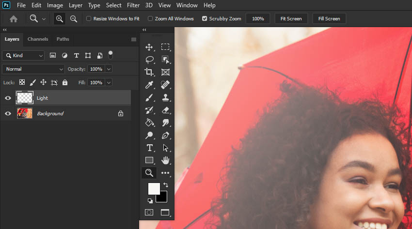
Task: Select the Spot Healing Brush tool
Action: coord(165,85)
